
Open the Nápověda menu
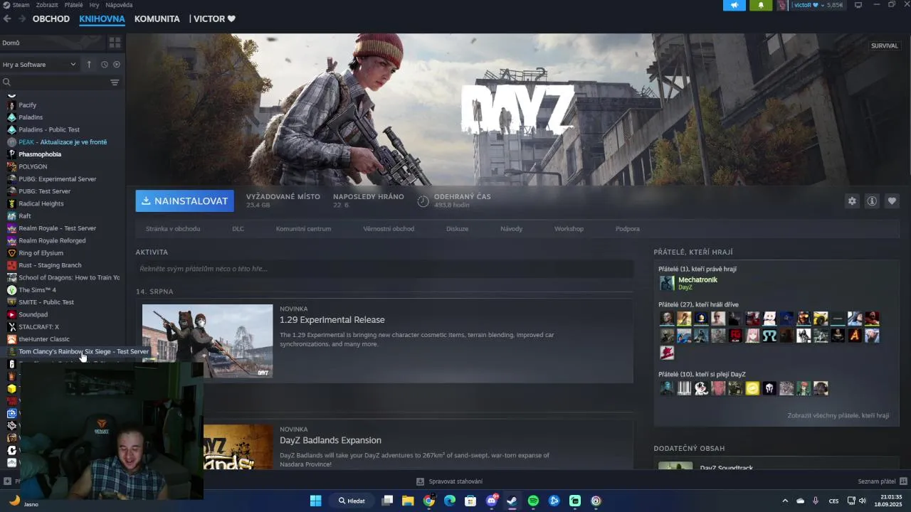point(119,5)
